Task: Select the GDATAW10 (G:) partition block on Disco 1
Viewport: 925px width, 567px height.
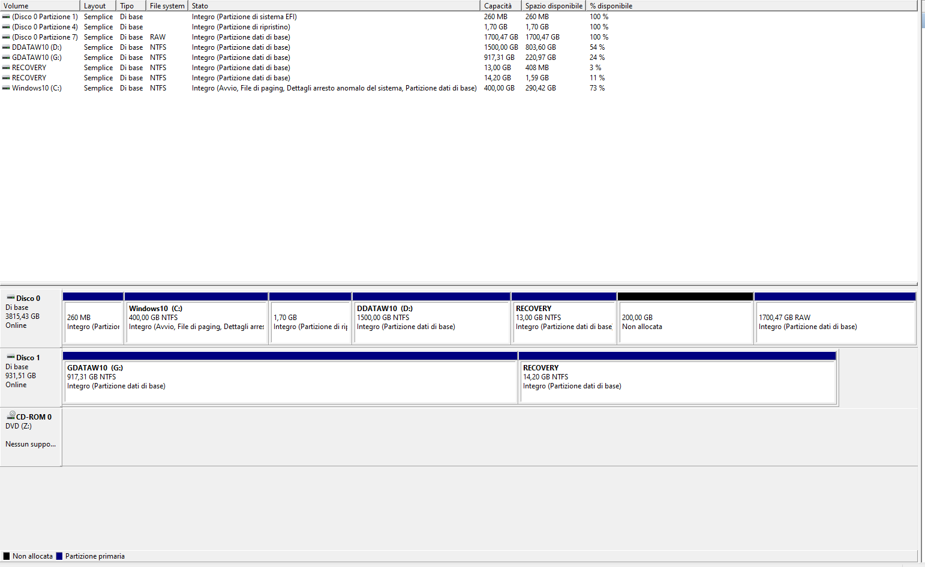Action: (290, 378)
